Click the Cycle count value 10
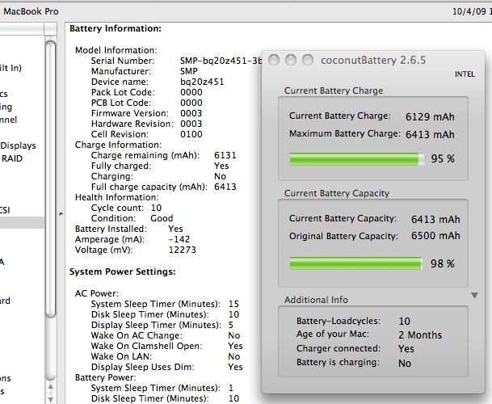The height and width of the screenshot is (404, 492). pyautogui.click(x=156, y=208)
